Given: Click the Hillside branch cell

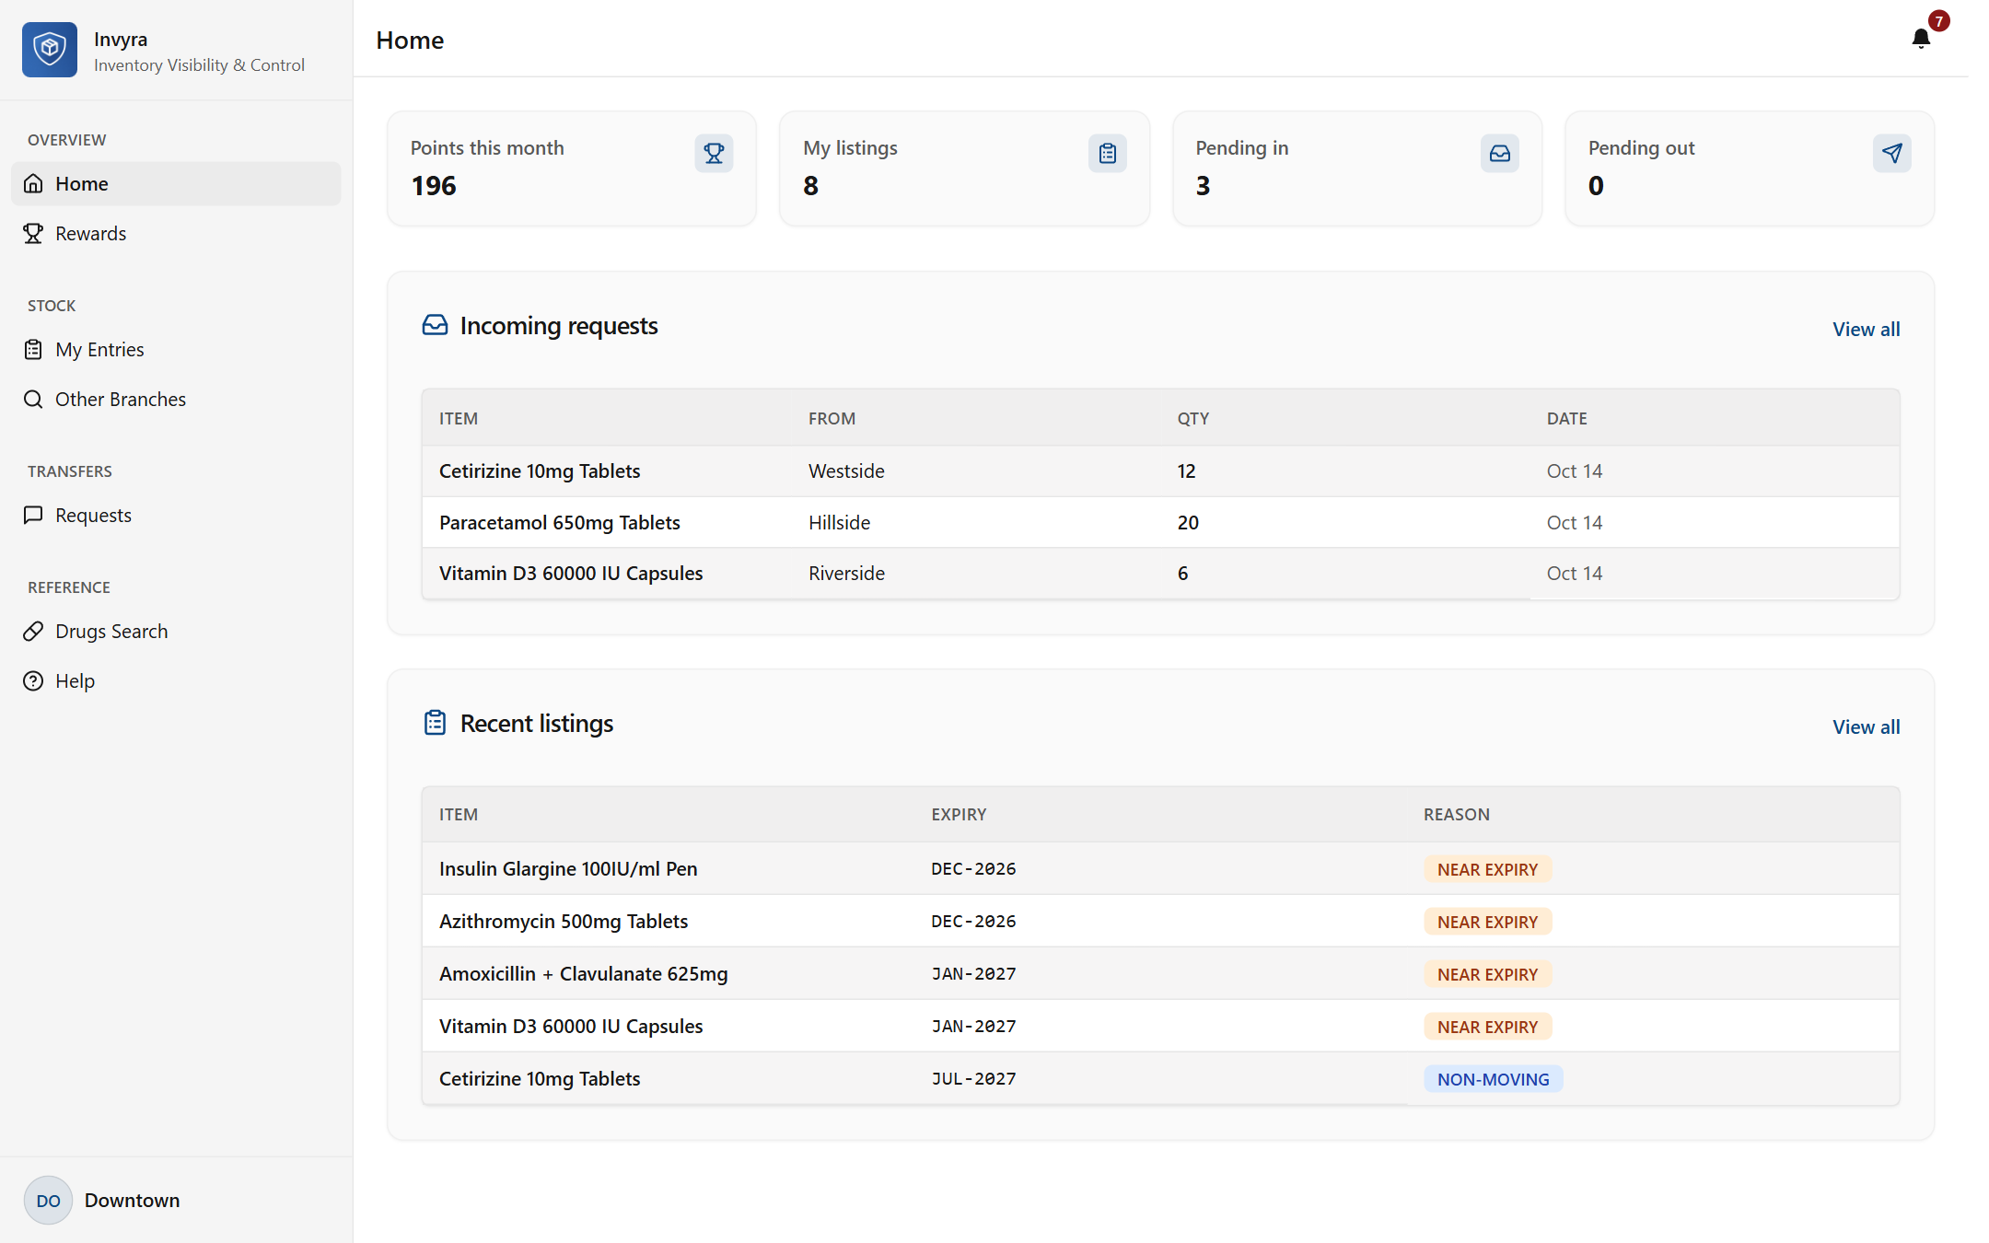Looking at the screenshot, I should pyautogui.click(x=839, y=522).
